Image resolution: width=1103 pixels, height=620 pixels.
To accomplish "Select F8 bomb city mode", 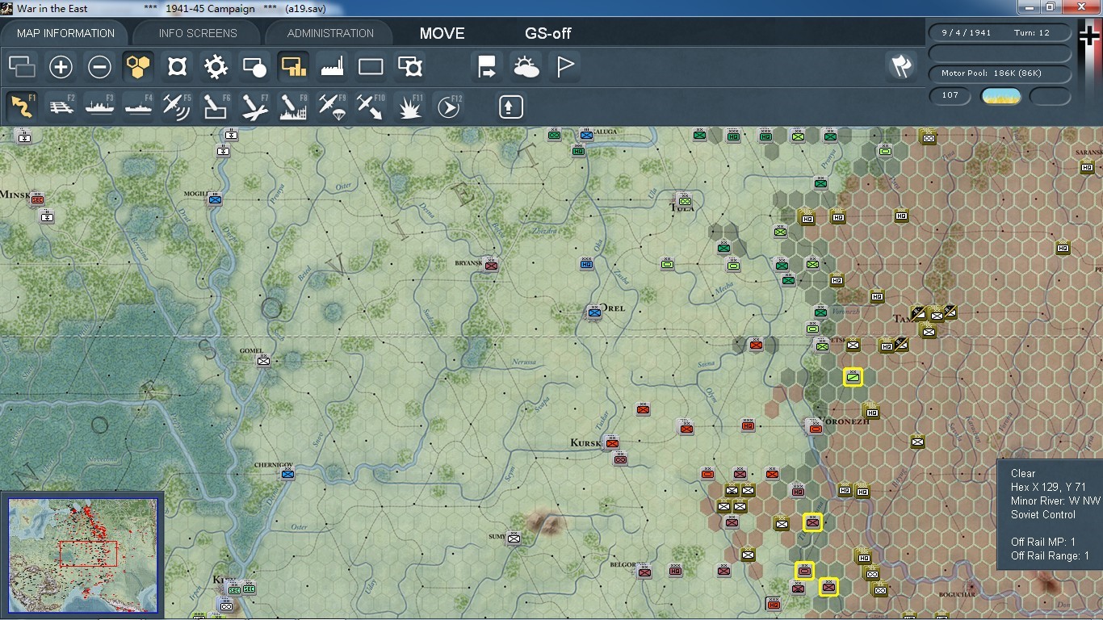I will [293, 107].
